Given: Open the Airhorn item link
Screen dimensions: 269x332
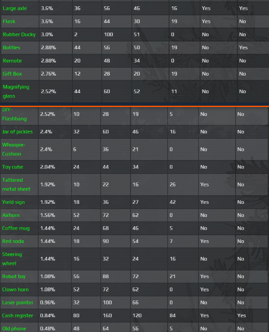Looking at the screenshot, I should (11, 215).
